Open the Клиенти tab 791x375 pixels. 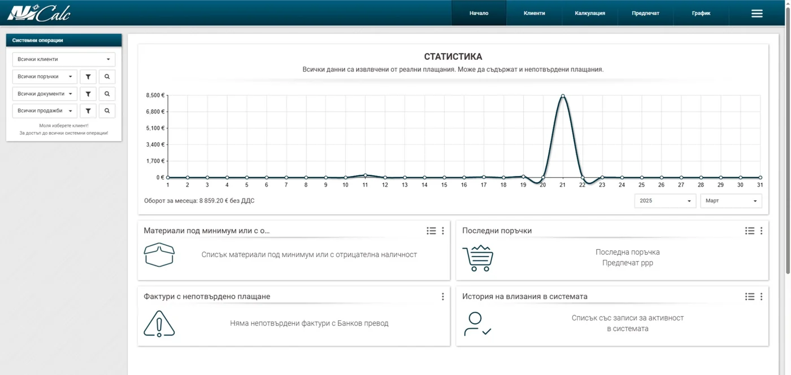534,13
